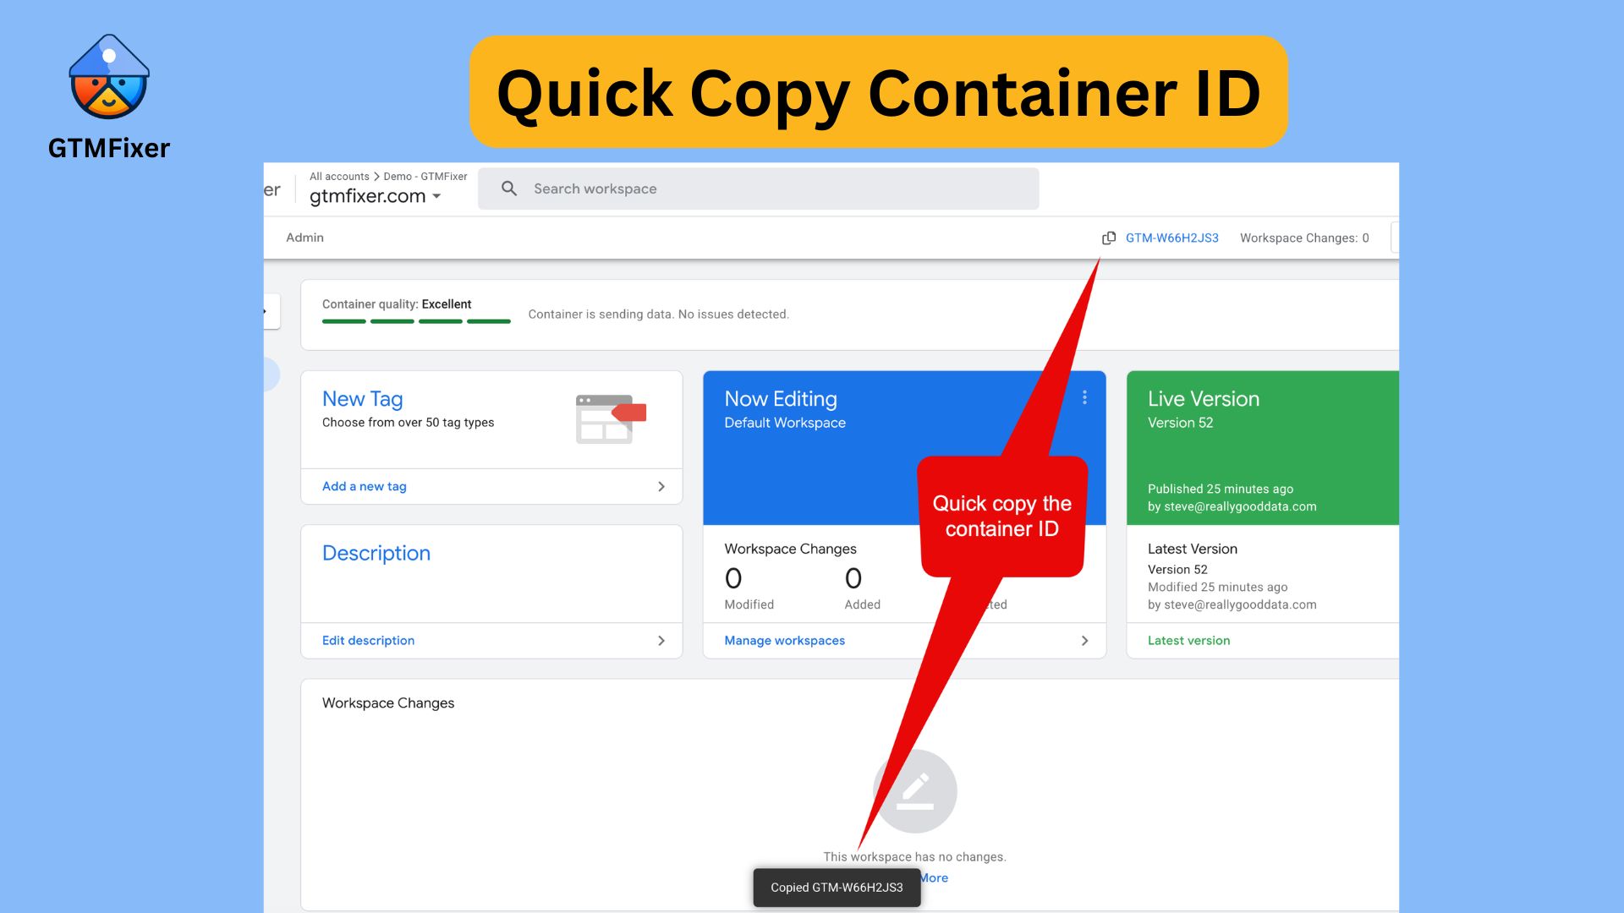
Task: Click chevron next to Manage workspaces
Action: [x=1084, y=641]
